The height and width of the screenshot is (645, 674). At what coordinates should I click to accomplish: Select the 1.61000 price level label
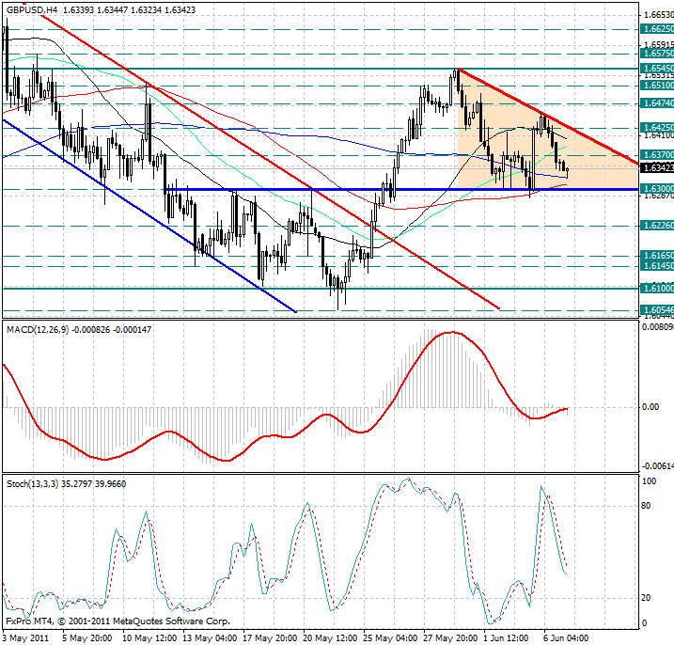[657, 288]
